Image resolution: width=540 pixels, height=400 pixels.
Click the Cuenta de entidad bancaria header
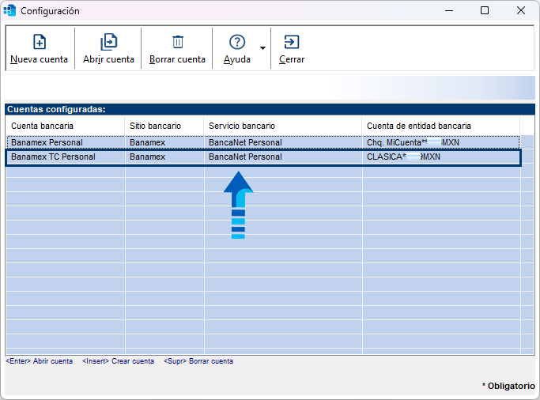[440, 126]
